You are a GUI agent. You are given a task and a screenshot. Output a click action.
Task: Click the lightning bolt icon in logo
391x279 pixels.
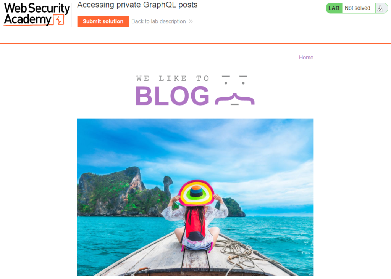(59, 20)
